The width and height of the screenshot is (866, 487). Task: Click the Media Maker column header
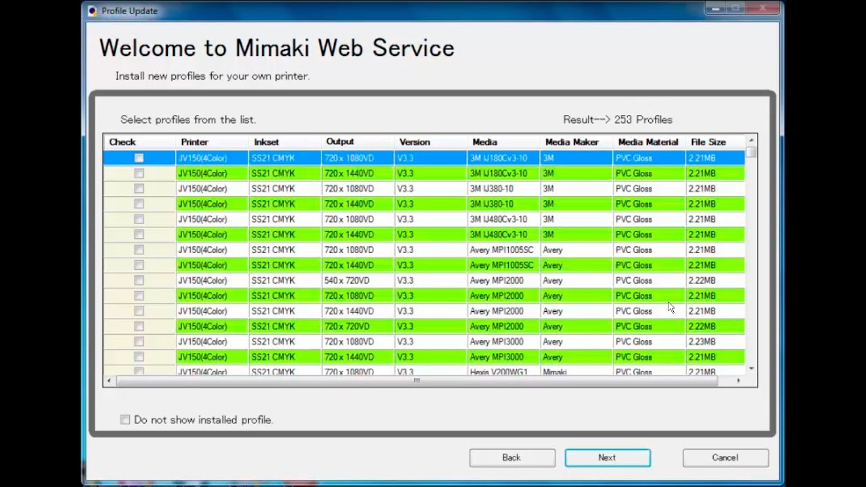577,142
